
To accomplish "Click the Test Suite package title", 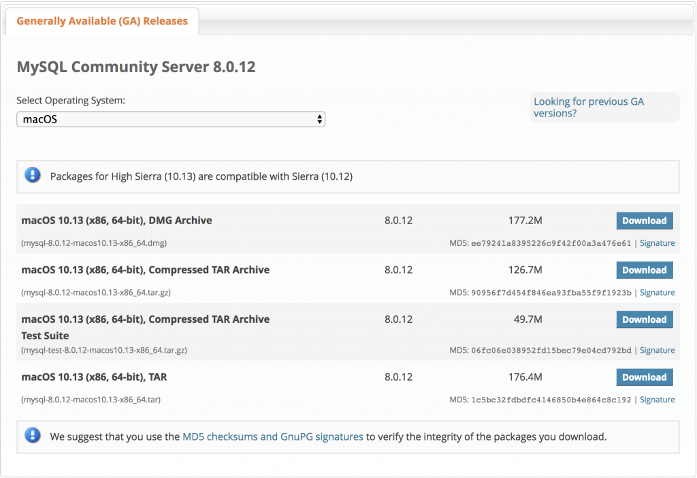I will (146, 328).
